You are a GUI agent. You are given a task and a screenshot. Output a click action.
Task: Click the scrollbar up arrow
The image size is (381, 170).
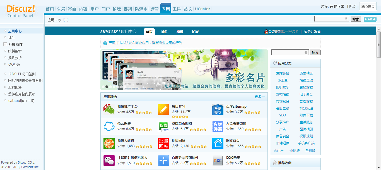(379, 29)
